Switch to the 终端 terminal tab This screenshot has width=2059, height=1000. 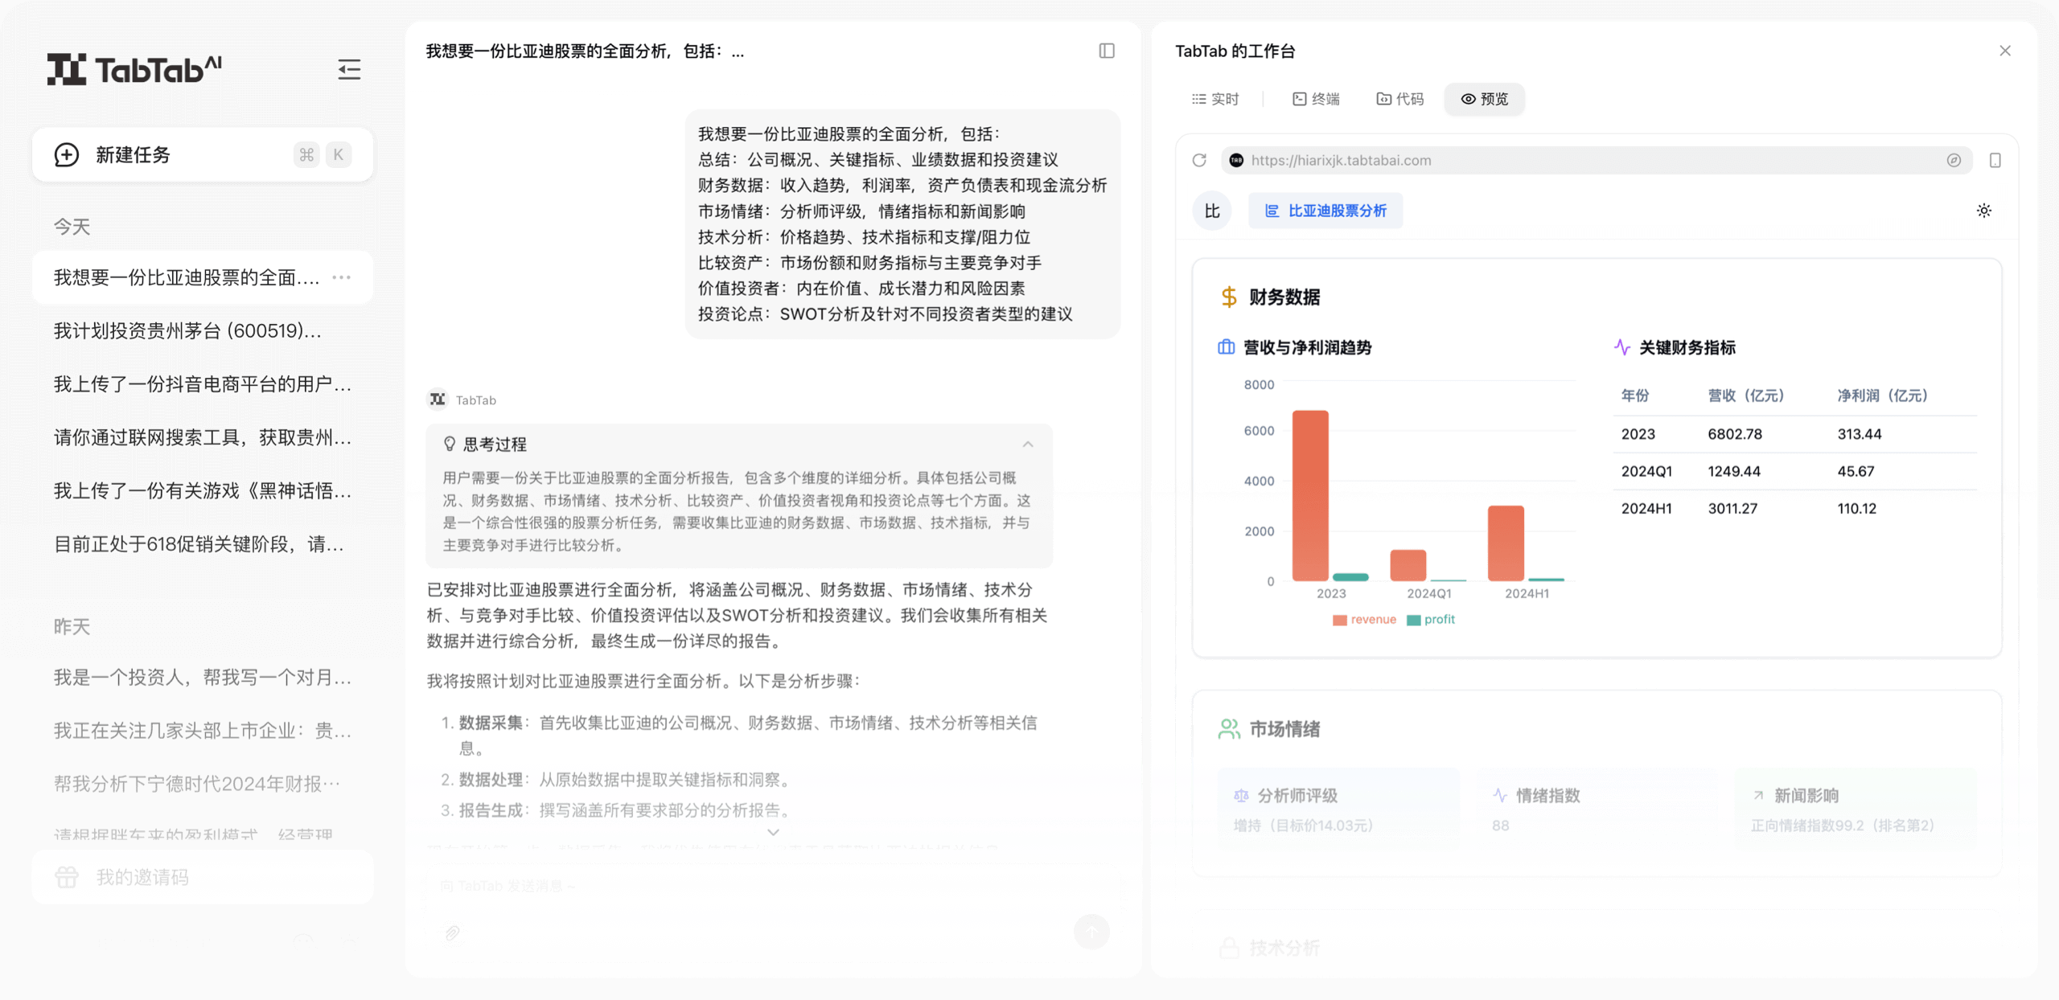[1316, 99]
